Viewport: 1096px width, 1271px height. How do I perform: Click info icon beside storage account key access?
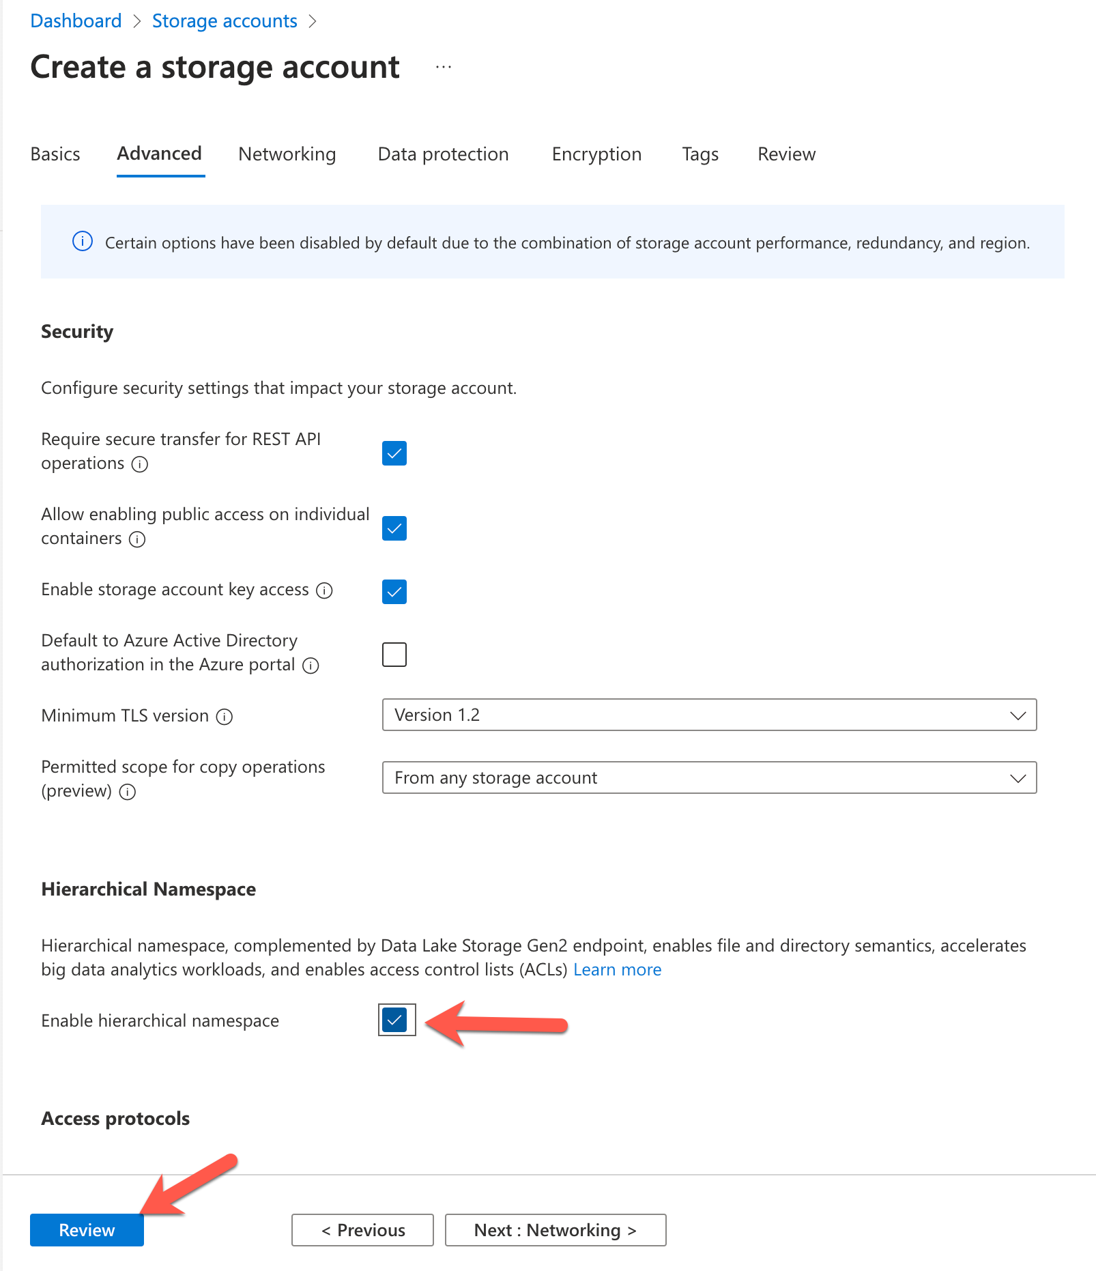(326, 591)
